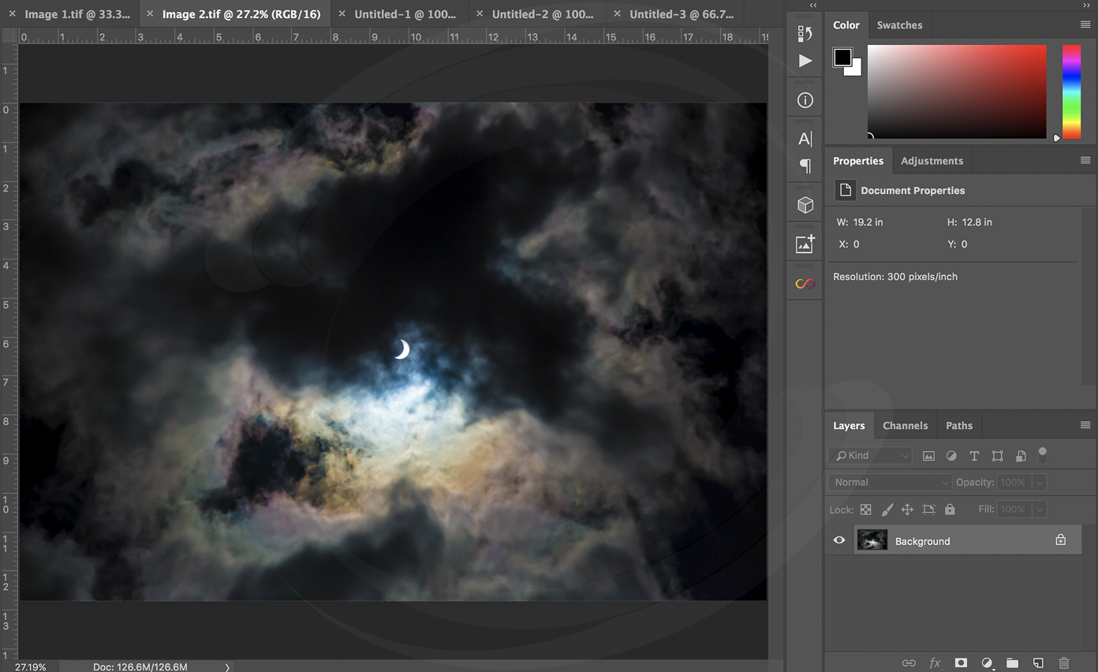Toggle the layer filtering on/off switch
Viewport: 1098px width, 672px height.
pyautogui.click(x=1042, y=454)
